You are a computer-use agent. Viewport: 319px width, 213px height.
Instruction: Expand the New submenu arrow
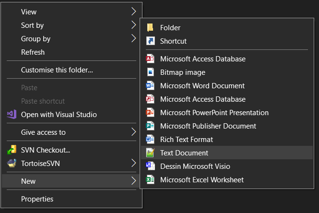coord(133,181)
